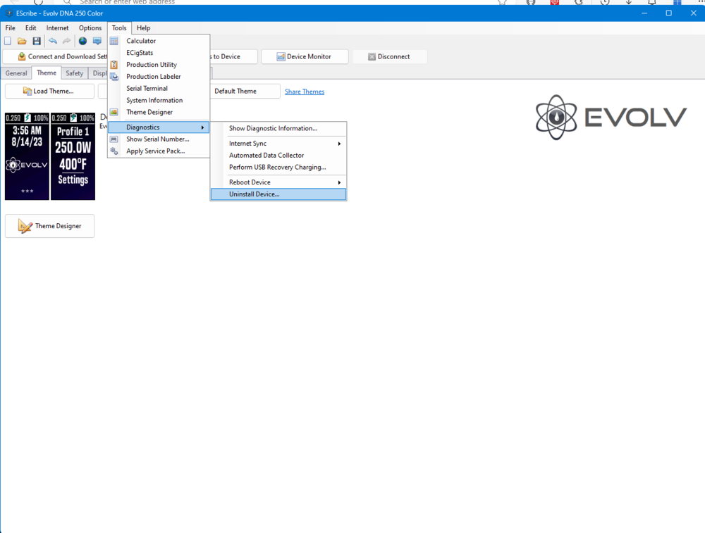Viewport: 705px width, 533px height.
Task: Click the globe Internet icon in toolbar
Action: pos(82,41)
